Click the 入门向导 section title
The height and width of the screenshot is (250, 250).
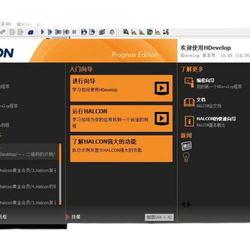(81, 69)
